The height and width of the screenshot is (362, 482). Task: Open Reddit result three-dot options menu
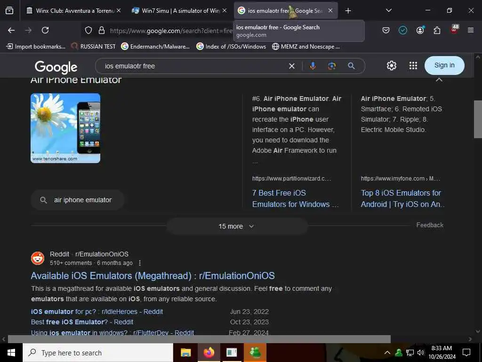(x=139, y=263)
